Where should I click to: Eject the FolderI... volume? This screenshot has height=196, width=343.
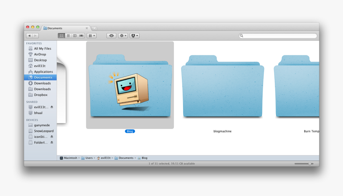point(52,143)
